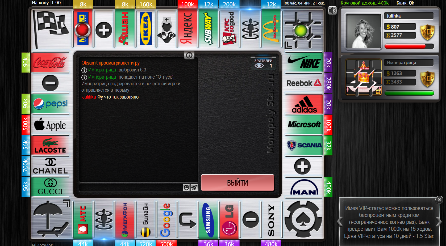This screenshot has width=446, height=246.
Task: Show the next tip with right arrow
Action: coord(439,222)
